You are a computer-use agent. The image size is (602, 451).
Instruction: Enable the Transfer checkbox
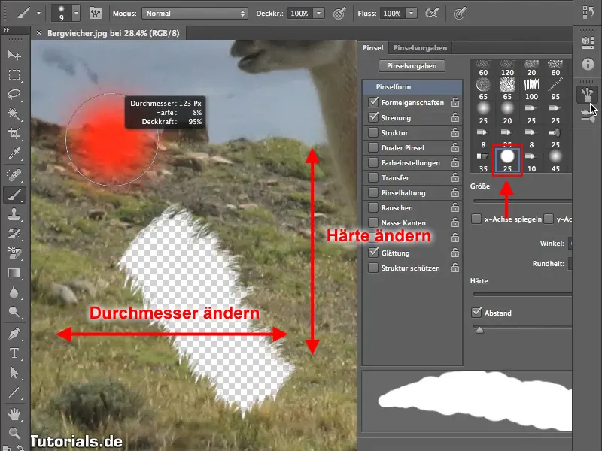pyautogui.click(x=373, y=177)
